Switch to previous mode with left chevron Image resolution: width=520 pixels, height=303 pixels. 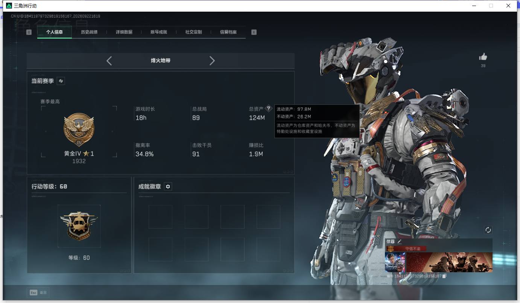109,61
